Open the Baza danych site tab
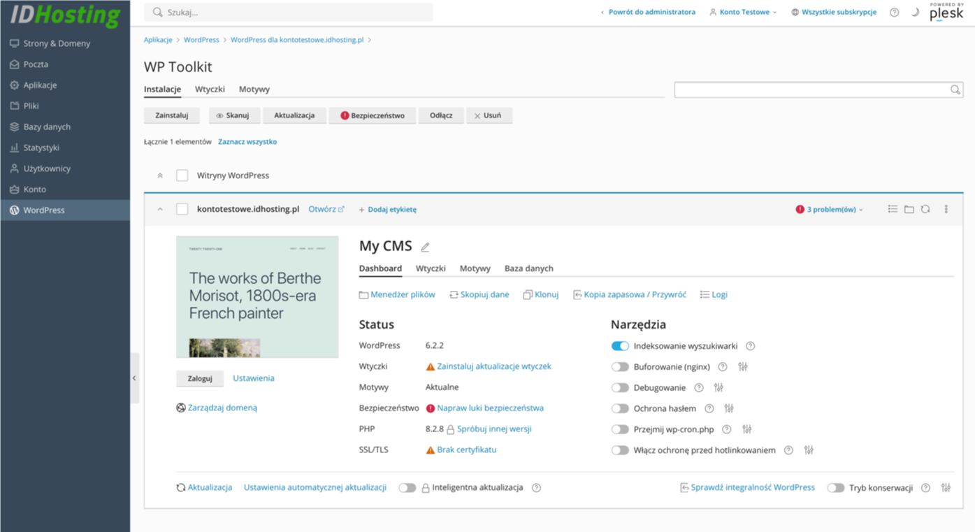This screenshot has width=975, height=532. pyautogui.click(x=529, y=268)
